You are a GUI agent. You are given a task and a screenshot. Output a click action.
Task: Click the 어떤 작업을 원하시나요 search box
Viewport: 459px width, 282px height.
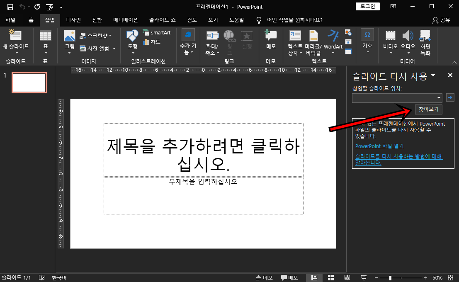pyautogui.click(x=294, y=20)
